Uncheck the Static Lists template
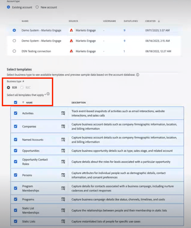This screenshot has height=228, width=191. pyautogui.click(x=16, y=221)
